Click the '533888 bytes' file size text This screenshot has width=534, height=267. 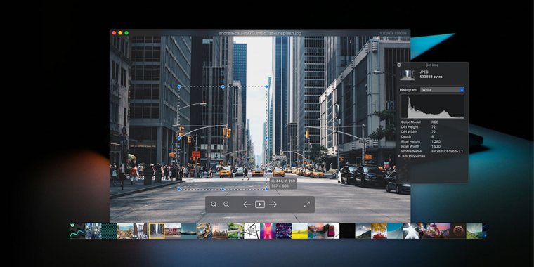click(x=431, y=77)
